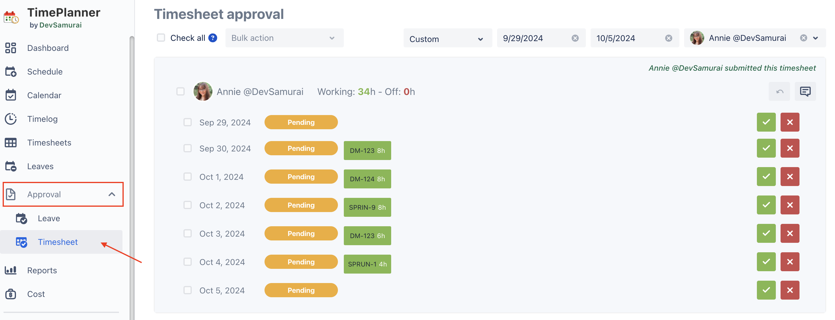Click the SPRIN-9 8h entry tag
The height and width of the screenshot is (320, 835).
pyautogui.click(x=367, y=208)
